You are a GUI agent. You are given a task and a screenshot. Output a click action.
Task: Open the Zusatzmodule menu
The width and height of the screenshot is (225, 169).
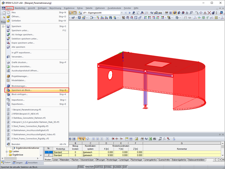point(114,8)
